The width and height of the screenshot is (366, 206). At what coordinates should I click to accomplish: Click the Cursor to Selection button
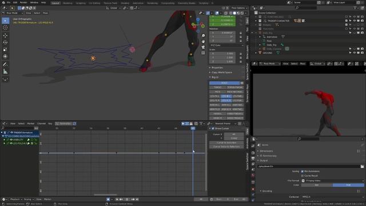coord(226,142)
